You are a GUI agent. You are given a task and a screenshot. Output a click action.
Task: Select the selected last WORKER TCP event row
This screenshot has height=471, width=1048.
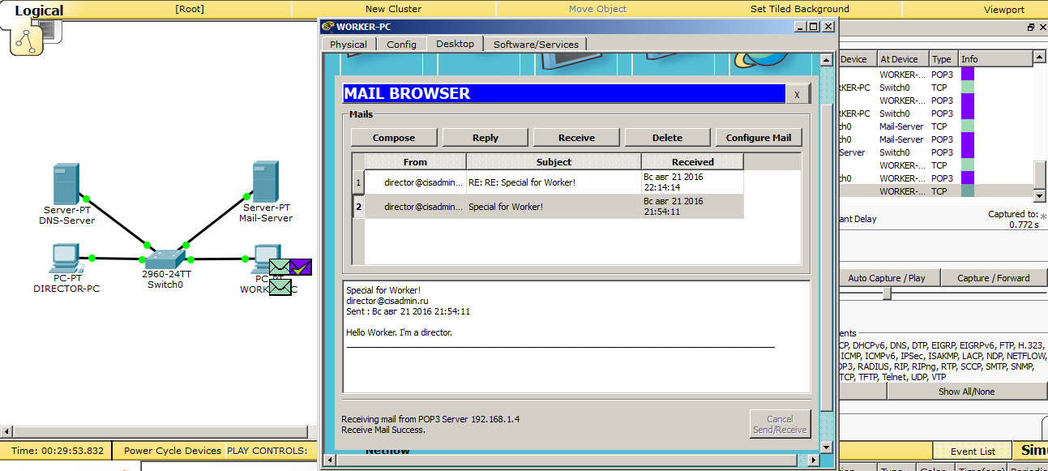click(x=936, y=191)
